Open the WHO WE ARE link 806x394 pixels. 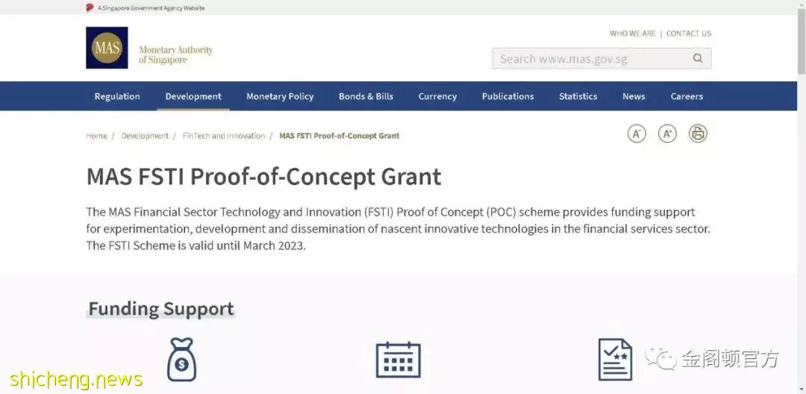coord(633,34)
